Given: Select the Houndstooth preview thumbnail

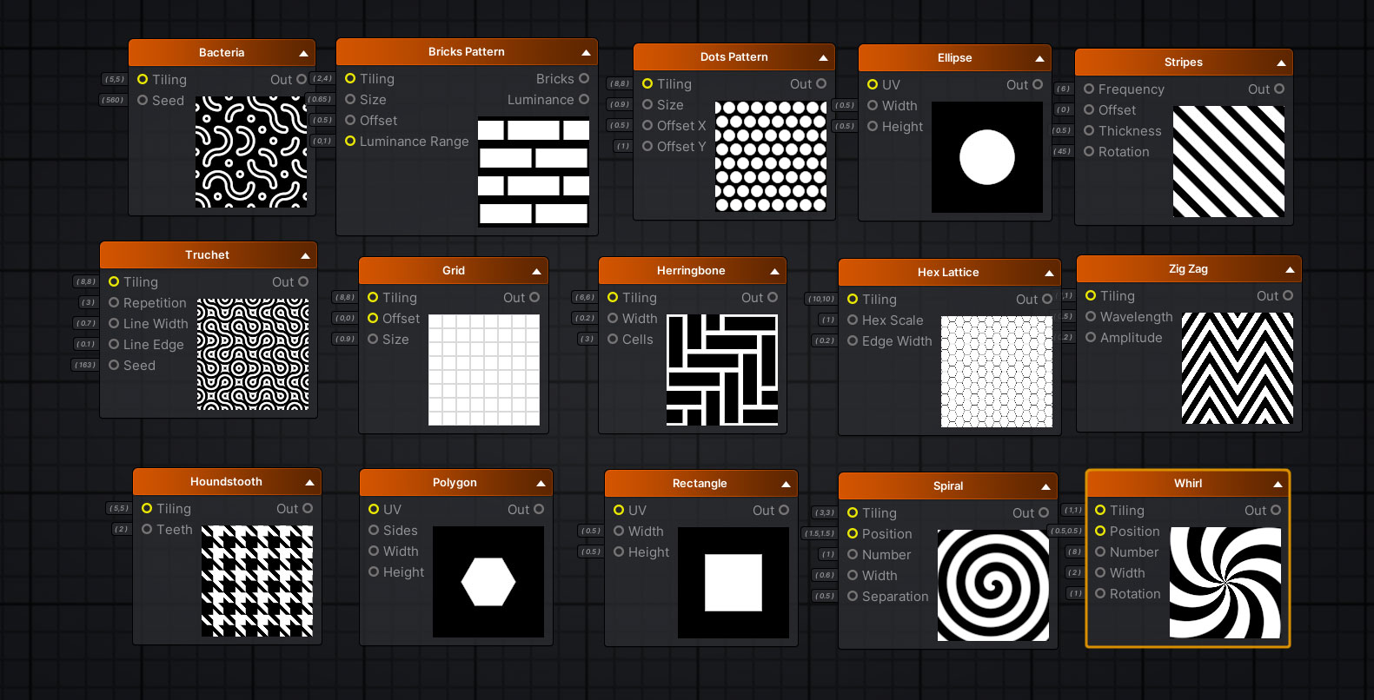Looking at the screenshot, I should tap(257, 581).
